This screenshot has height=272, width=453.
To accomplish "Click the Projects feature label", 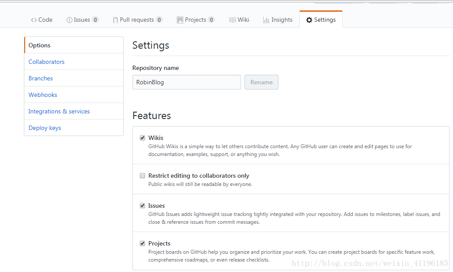I will (x=159, y=243).
